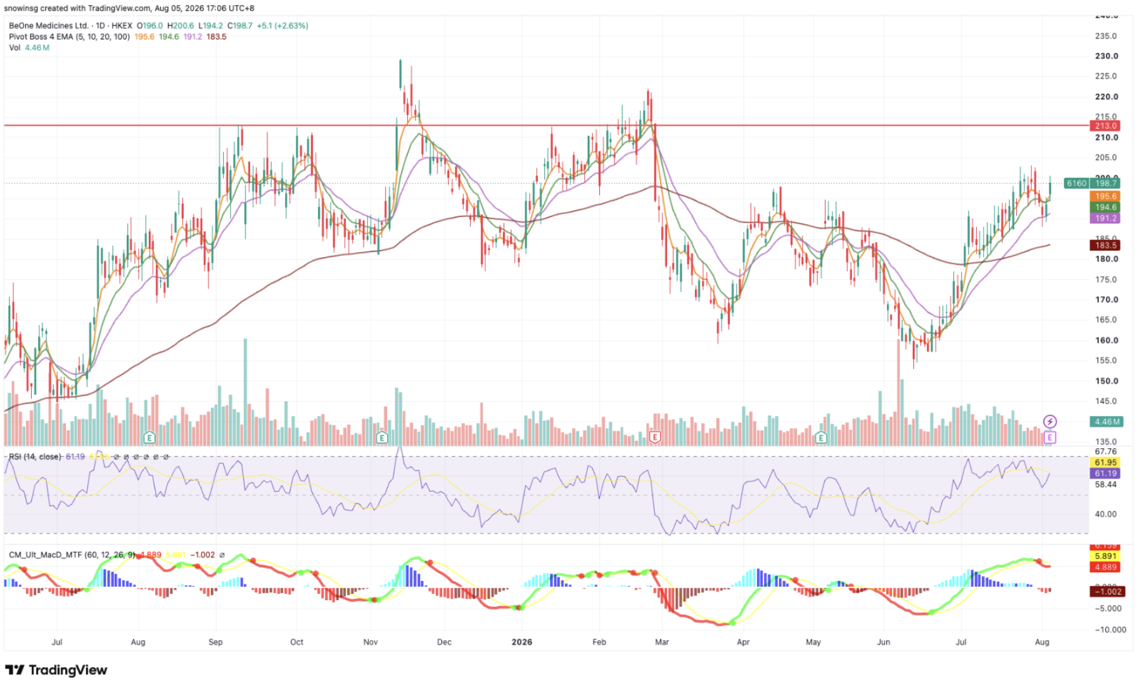Viewport: 1139px width, 685px height.
Task: Click the Jun label on time axis
Action: [x=884, y=642]
